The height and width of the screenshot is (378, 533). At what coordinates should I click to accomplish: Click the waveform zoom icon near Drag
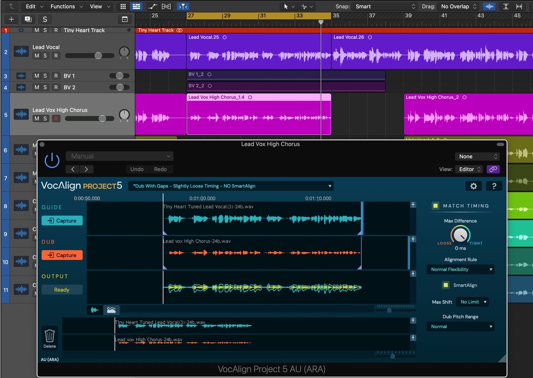[x=489, y=7]
